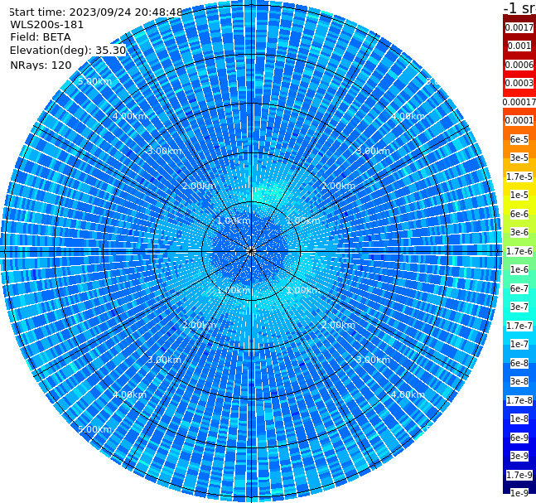Select the 0.00017 colorbar tick label
The image size is (536, 503).
point(519,102)
